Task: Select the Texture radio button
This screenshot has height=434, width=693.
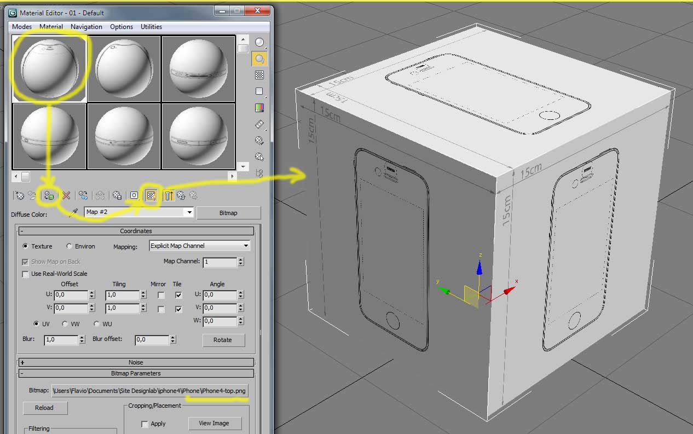Action: click(x=25, y=246)
